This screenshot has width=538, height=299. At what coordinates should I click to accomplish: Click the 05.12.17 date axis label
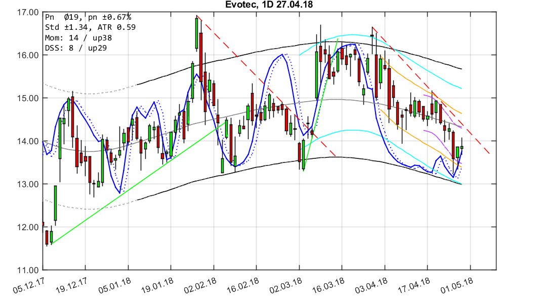point(28,284)
